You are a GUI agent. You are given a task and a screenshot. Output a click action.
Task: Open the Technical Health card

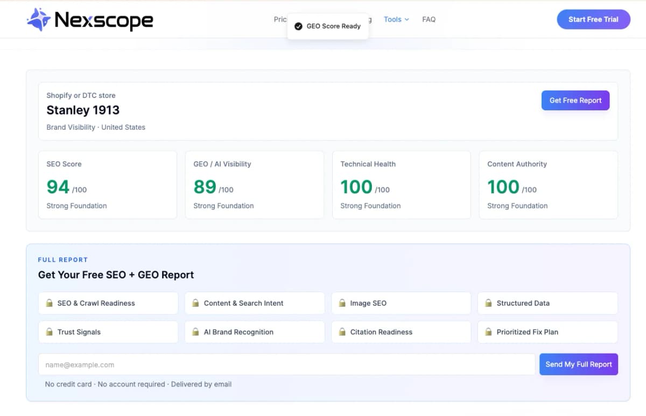(402, 185)
